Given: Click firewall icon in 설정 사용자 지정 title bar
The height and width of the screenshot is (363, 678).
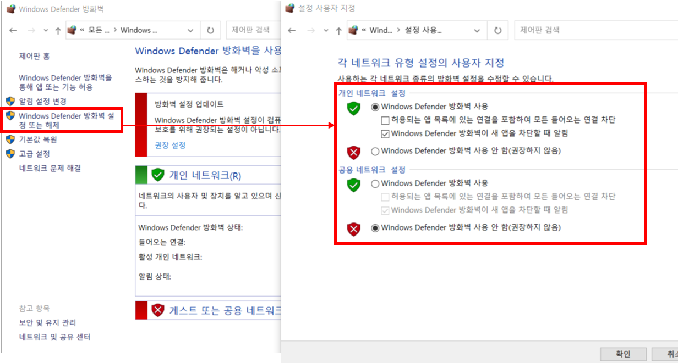Looking at the screenshot, I should pos(289,8).
